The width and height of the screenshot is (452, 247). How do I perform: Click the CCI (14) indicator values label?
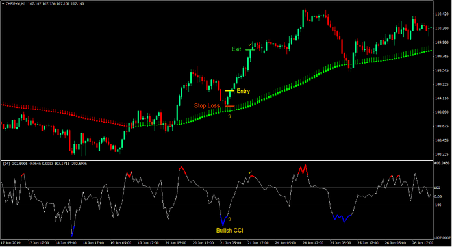coord(45,164)
